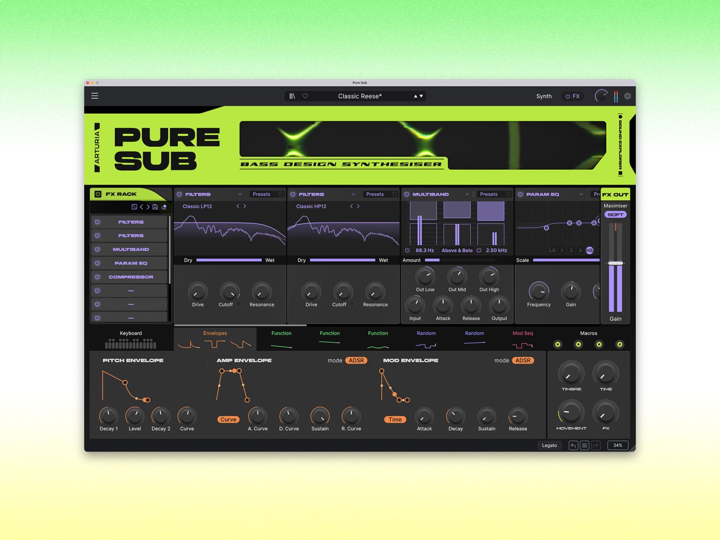720x540 pixels.
Task: Toggle the 2.50 kHz crossover power
Action: coord(479,250)
